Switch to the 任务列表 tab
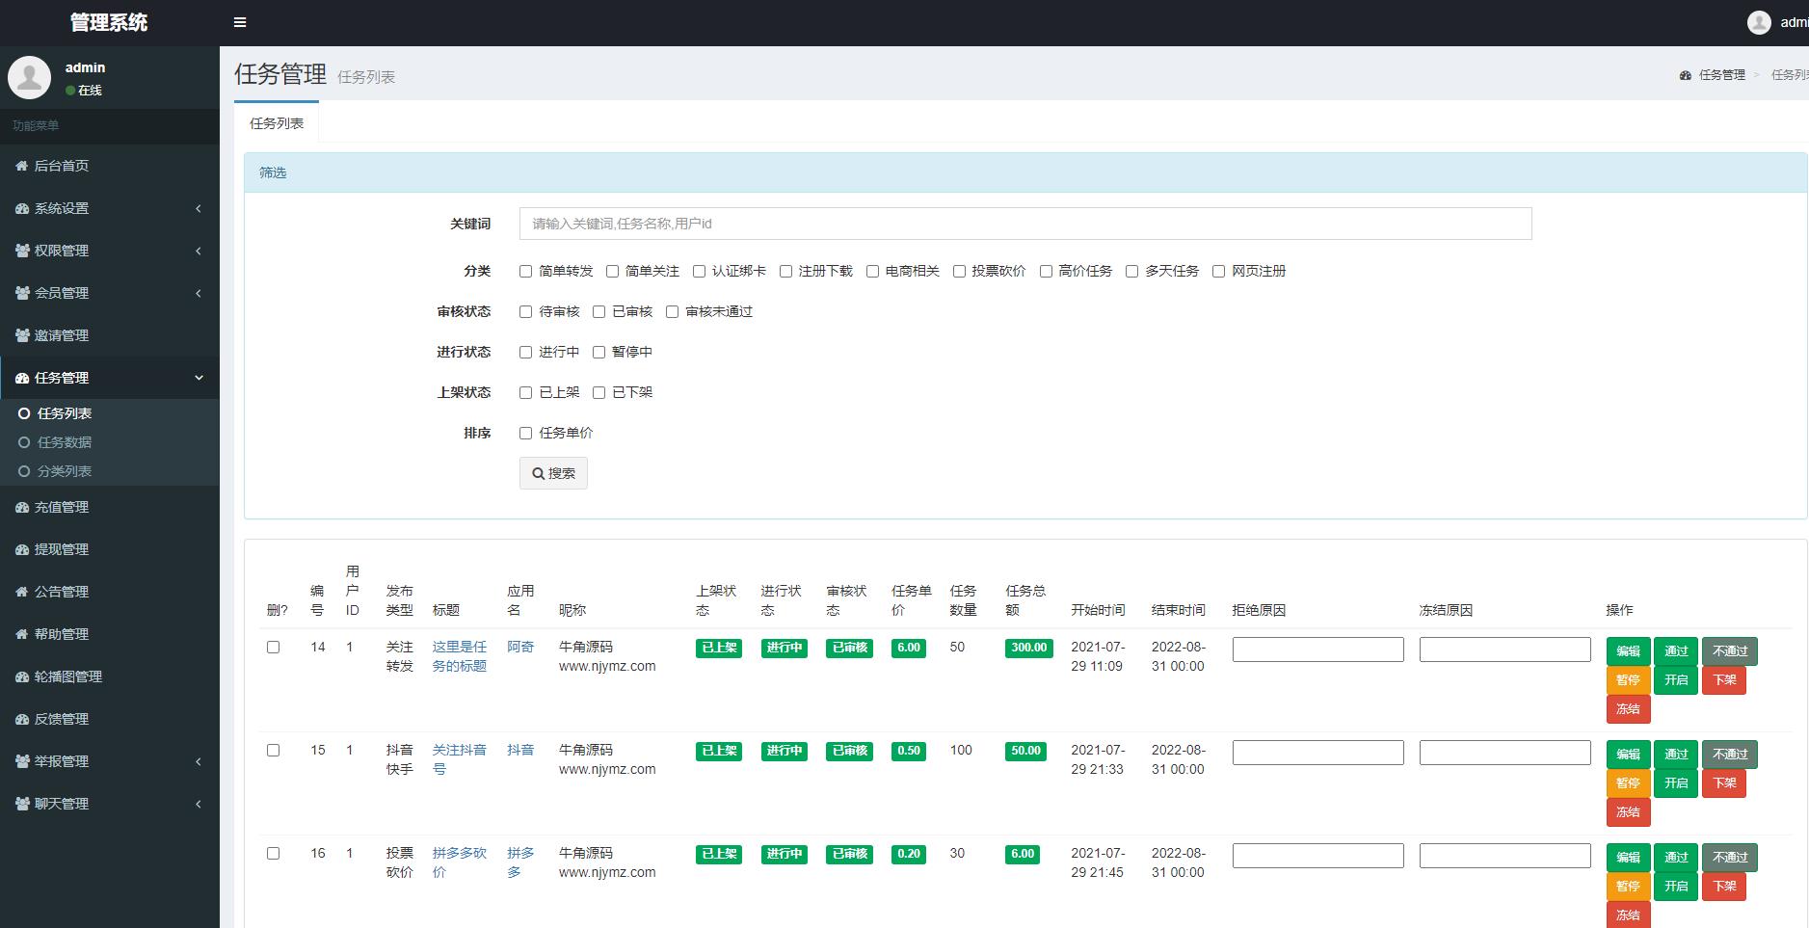This screenshot has width=1809, height=928. point(277,123)
